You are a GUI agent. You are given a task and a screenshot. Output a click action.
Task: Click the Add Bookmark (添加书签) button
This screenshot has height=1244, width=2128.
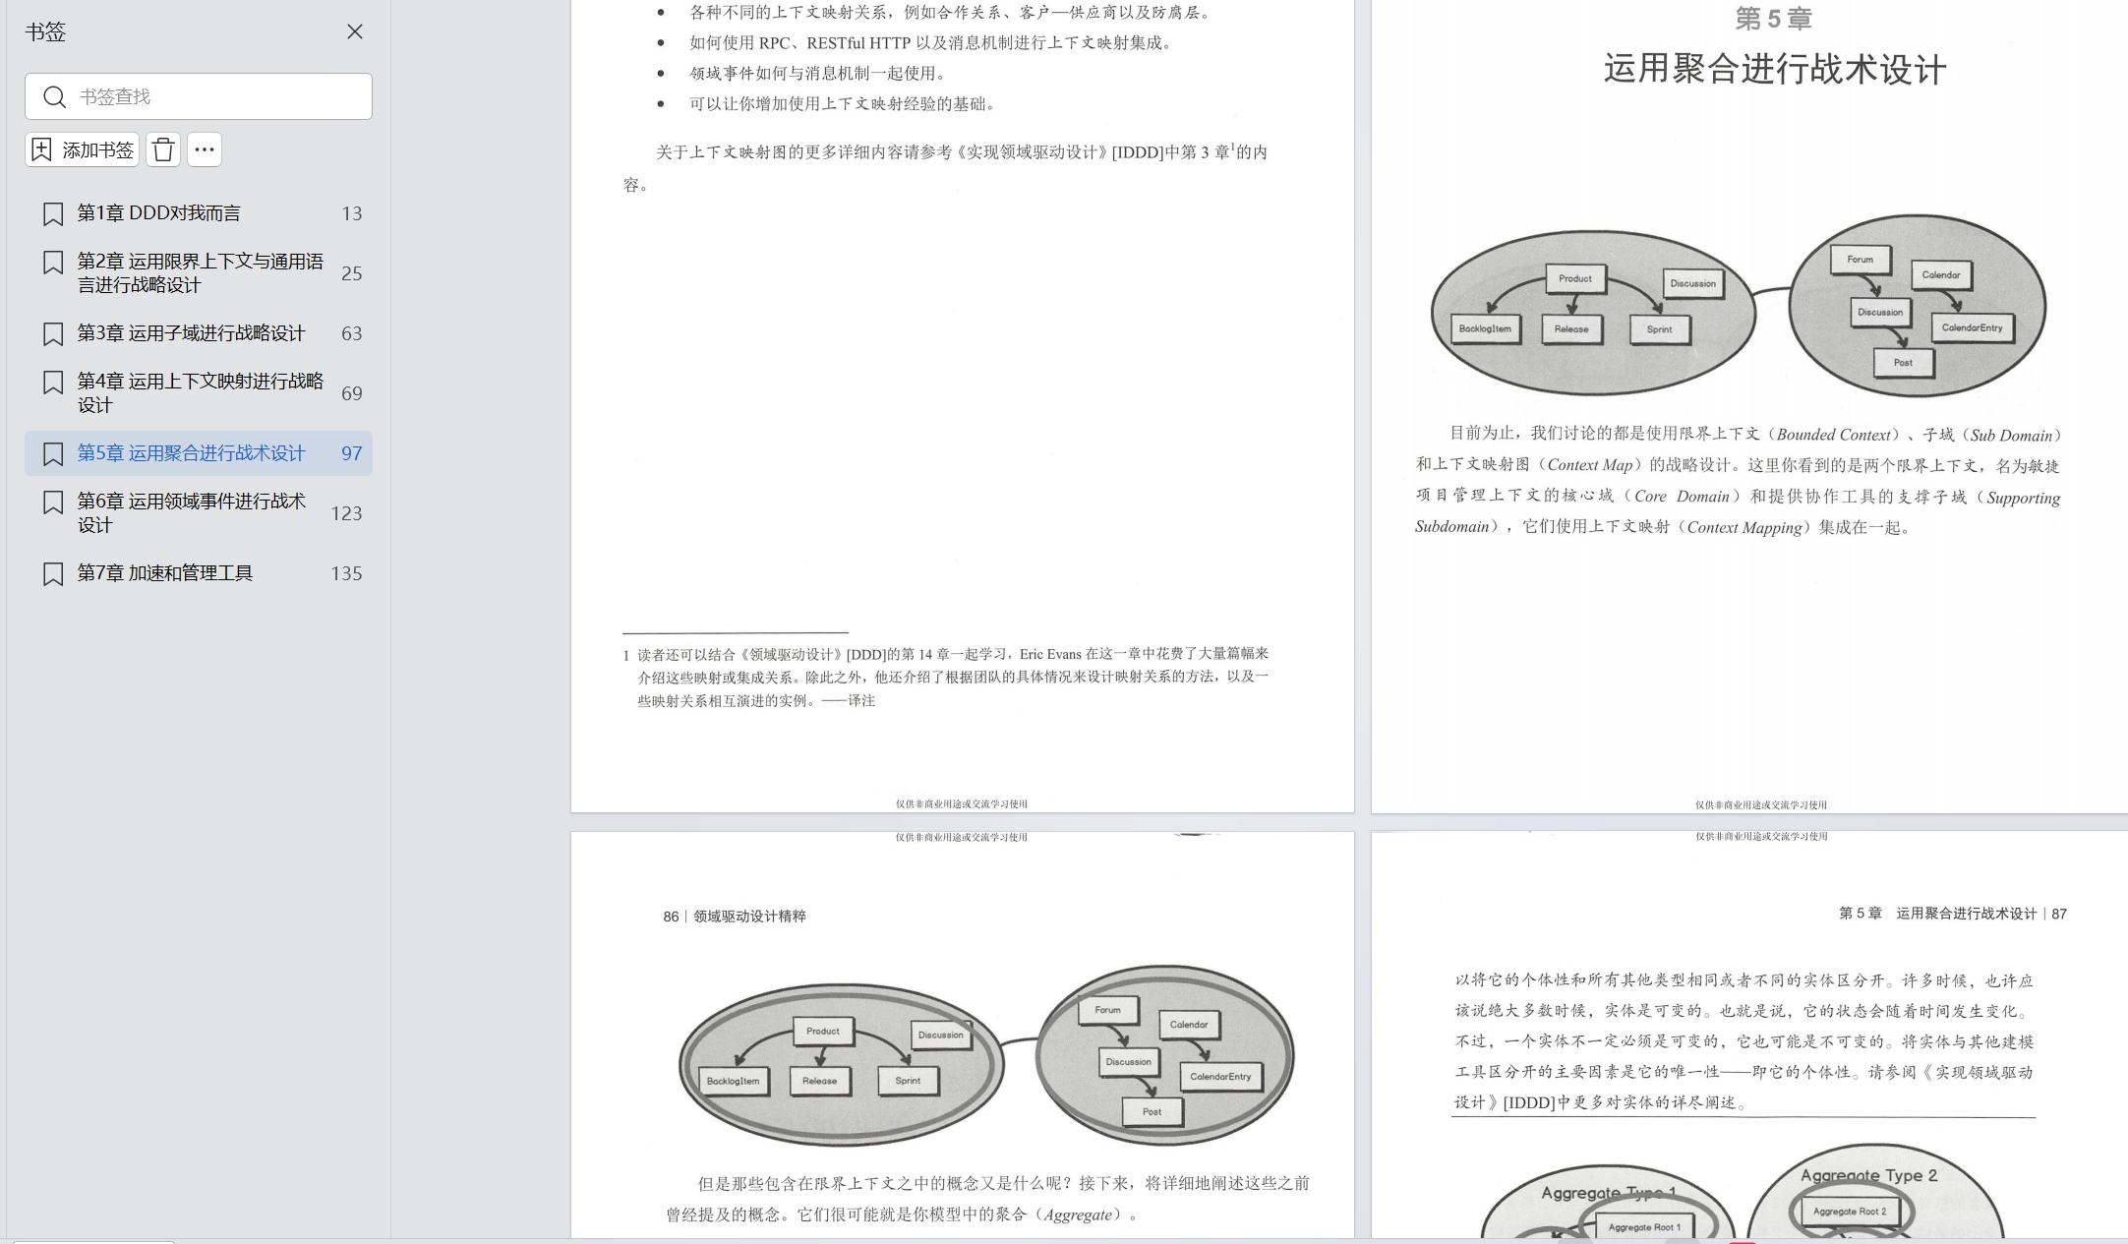coord(83,149)
